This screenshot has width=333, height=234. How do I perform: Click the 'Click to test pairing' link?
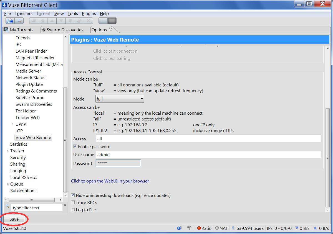112,58
